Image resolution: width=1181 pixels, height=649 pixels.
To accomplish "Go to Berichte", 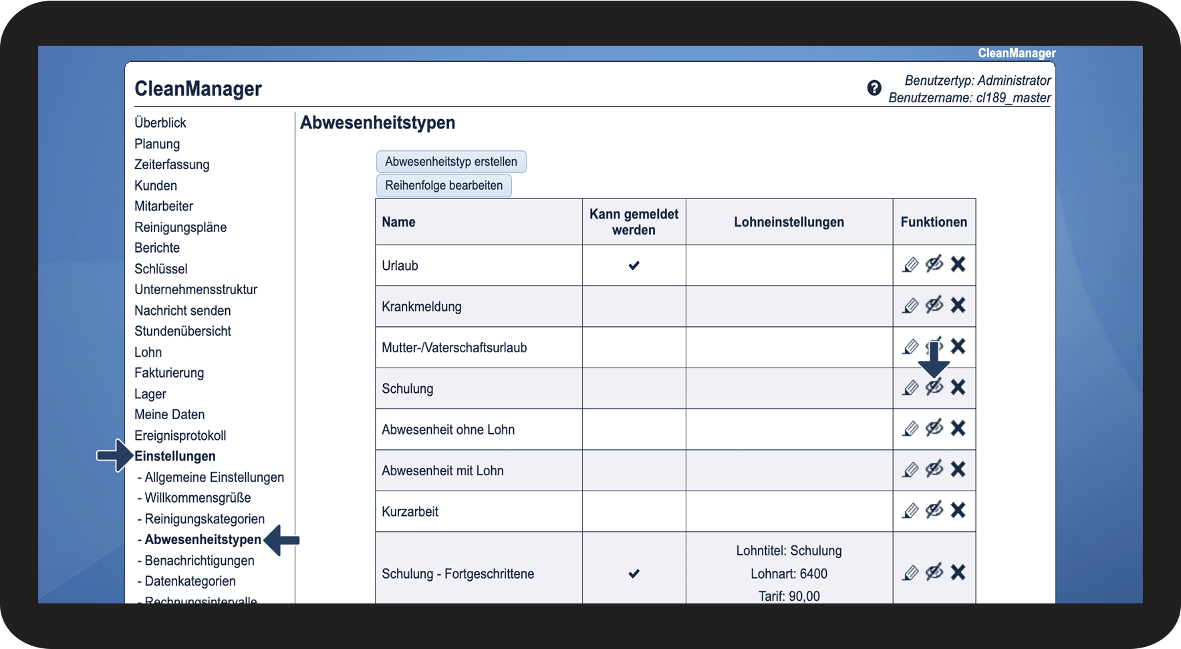I will pyautogui.click(x=157, y=248).
